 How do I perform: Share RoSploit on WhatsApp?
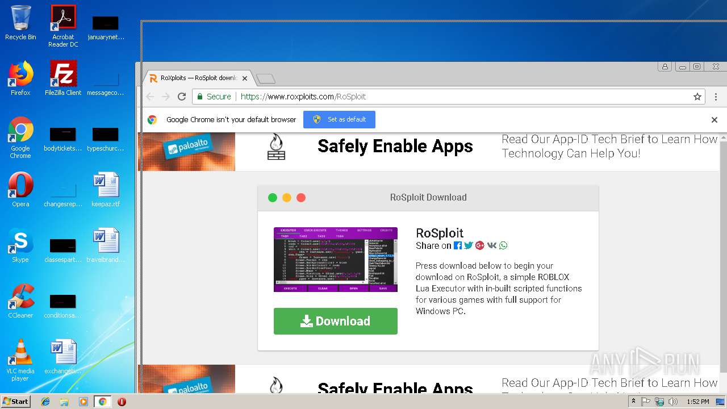[503, 245]
